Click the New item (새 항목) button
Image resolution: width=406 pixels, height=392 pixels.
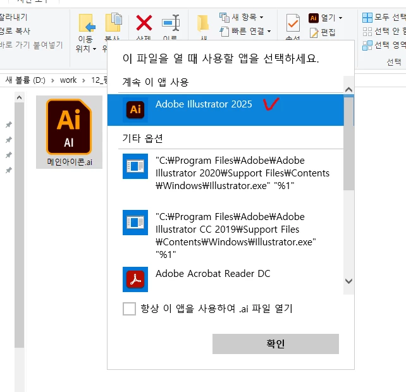coord(242,17)
